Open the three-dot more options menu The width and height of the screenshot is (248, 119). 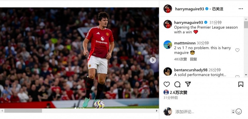click(241, 9)
